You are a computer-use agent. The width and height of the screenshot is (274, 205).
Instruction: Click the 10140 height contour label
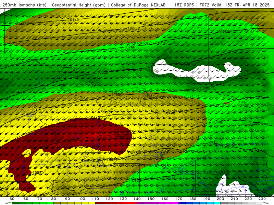coord(73,20)
